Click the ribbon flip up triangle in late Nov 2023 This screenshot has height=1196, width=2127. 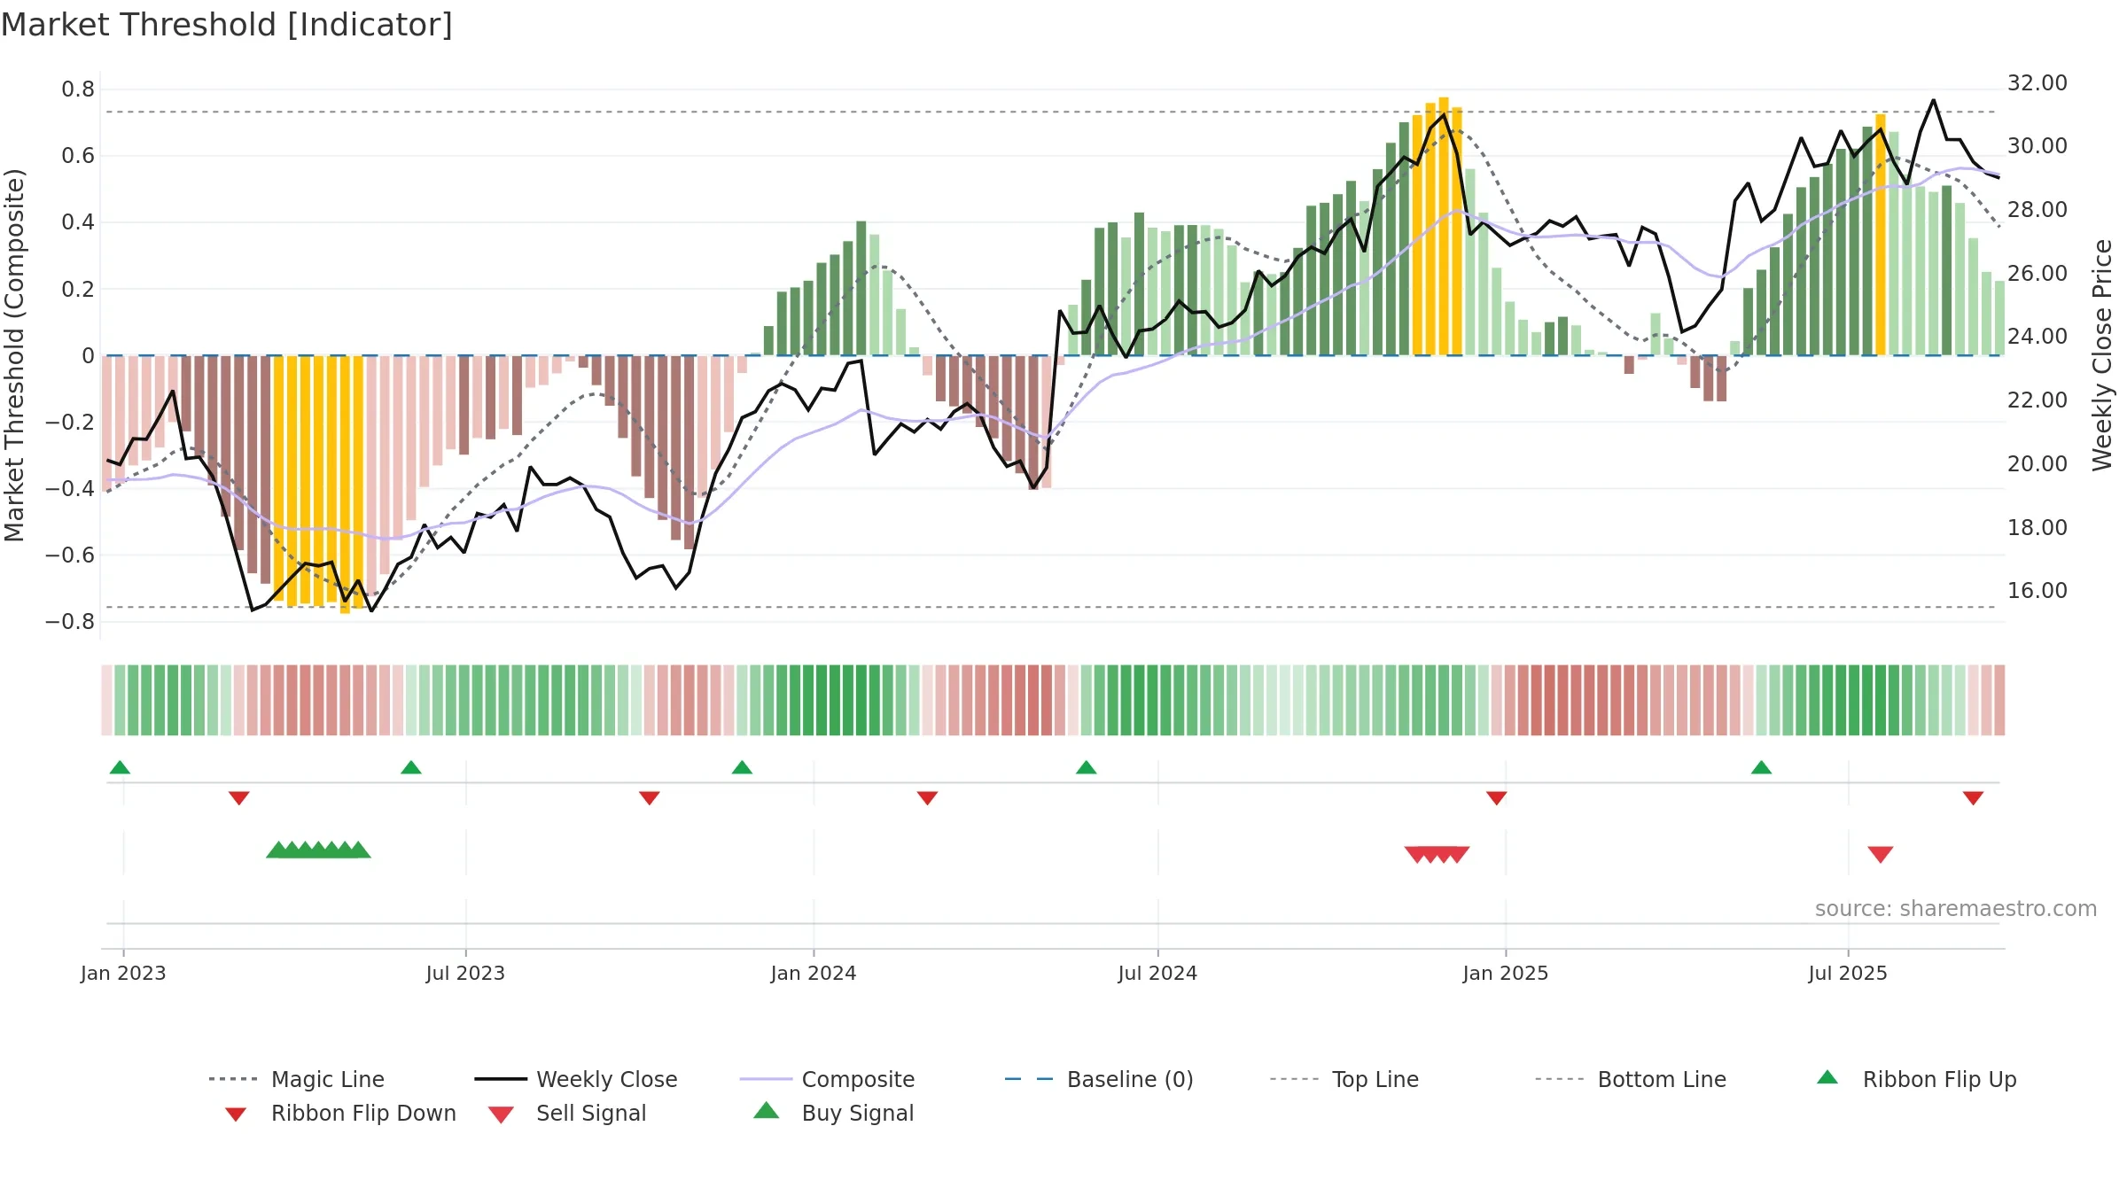(x=742, y=767)
